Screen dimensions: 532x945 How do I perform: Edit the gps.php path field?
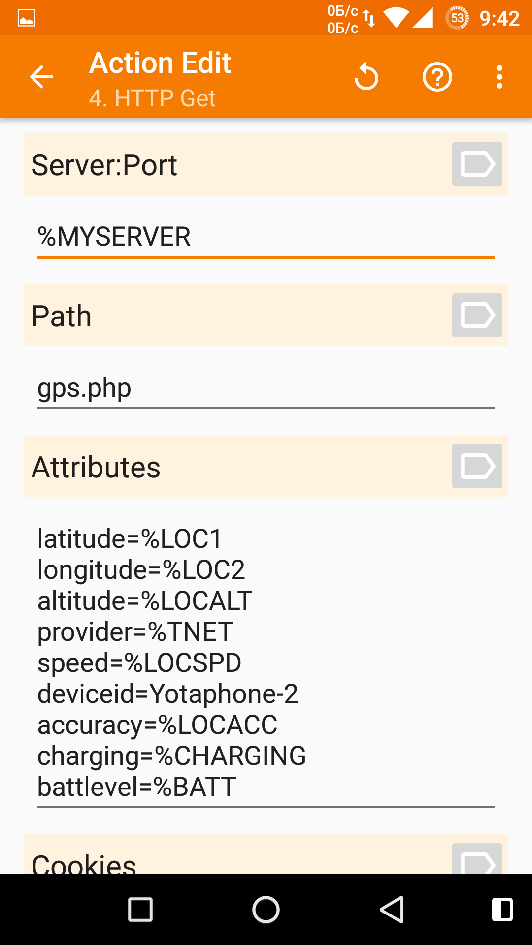pyautogui.click(x=266, y=388)
